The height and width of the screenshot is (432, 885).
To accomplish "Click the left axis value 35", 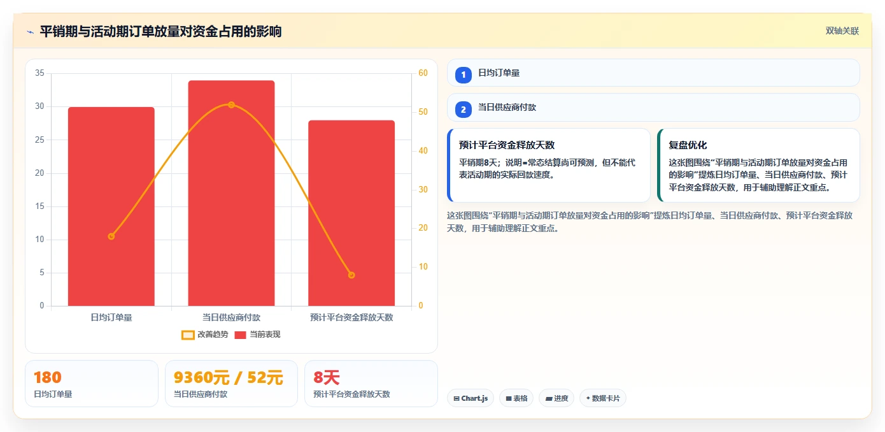I will pos(39,73).
